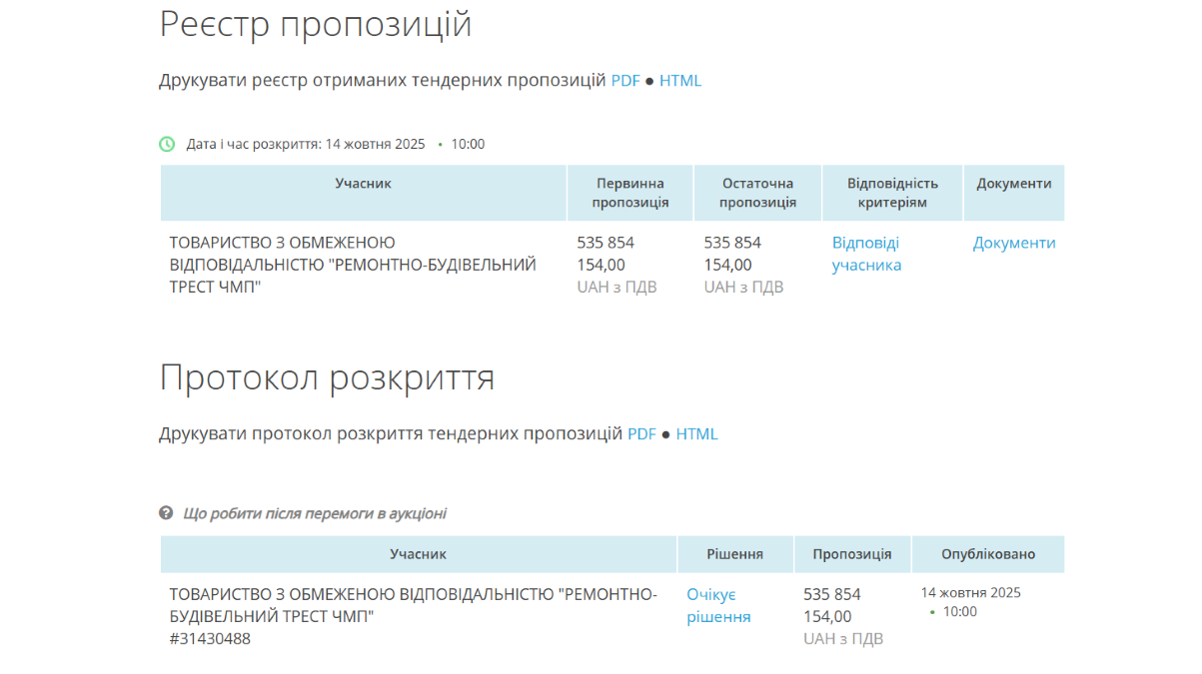The height and width of the screenshot is (674, 1202).
Task: Download PDF of the opening protocol
Action: pyautogui.click(x=641, y=434)
